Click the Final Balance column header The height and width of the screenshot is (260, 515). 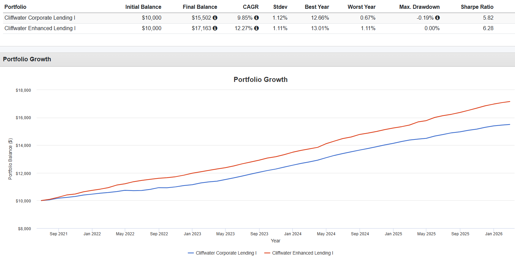click(200, 7)
